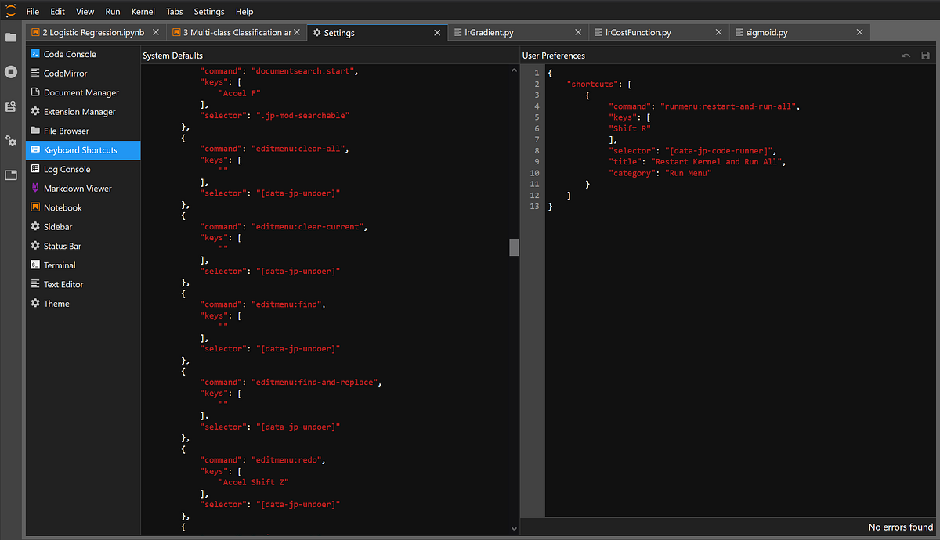Screen dimensions: 940x540
Task: Click the Extension Manager gear icon
Action: click(35, 111)
